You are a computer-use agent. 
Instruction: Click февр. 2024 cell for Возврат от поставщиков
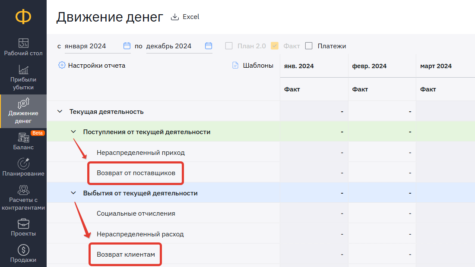point(382,173)
